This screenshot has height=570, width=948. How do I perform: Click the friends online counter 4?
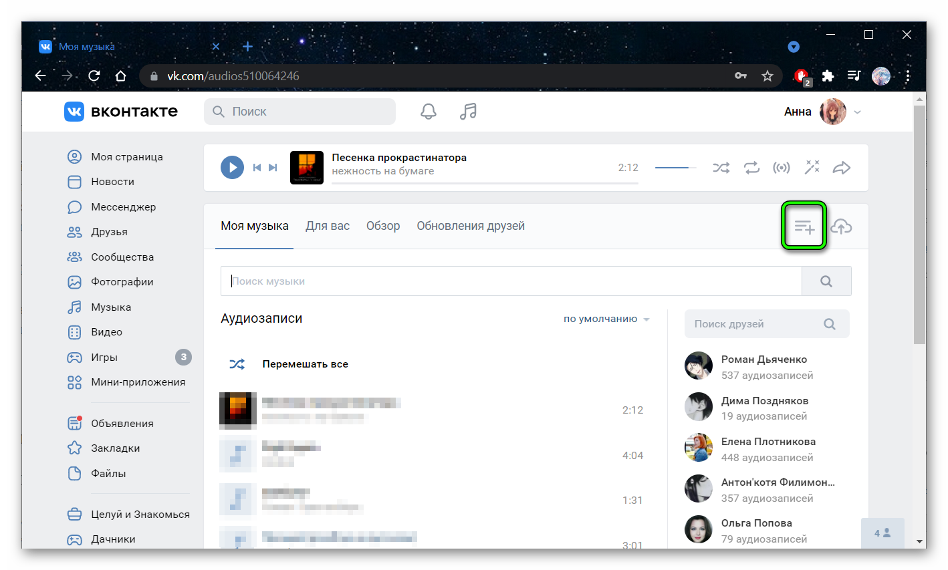[x=882, y=533]
